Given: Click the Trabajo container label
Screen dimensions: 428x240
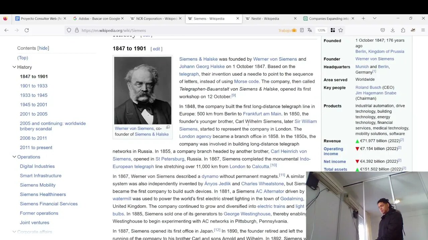Looking at the screenshot, I should [x=287, y=30].
